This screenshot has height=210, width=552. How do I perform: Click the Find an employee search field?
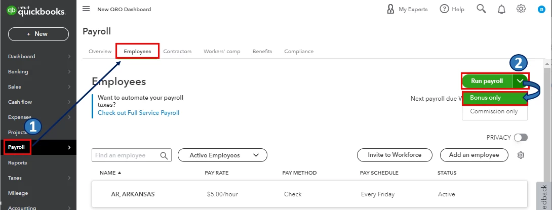tap(132, 155)
